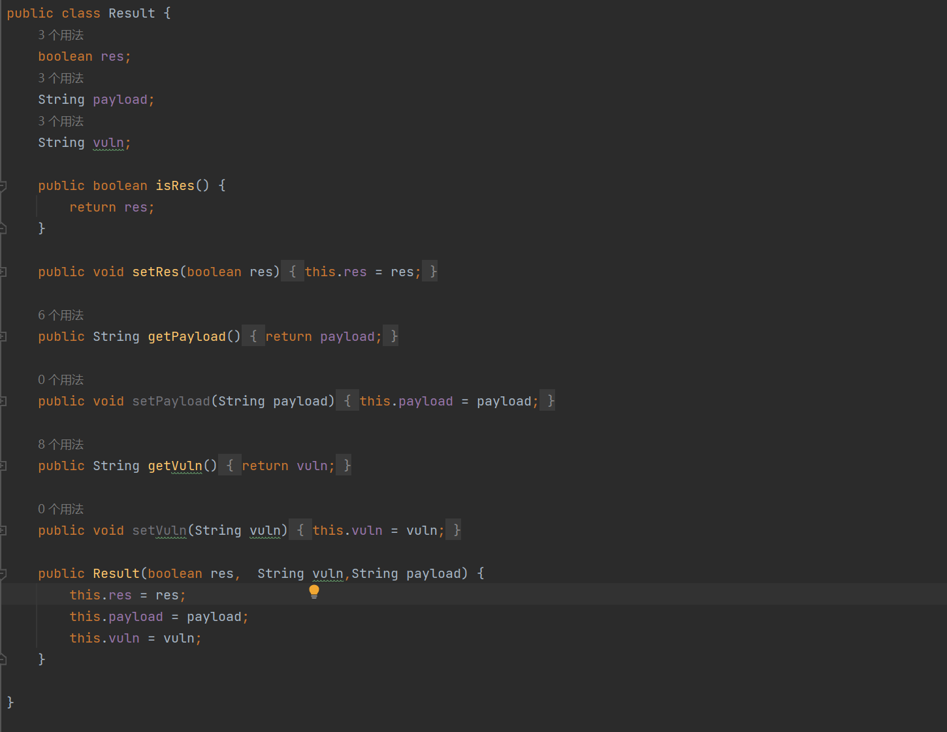Viewport: 947px width, 732px height.
Task: Collapse the isRes method using gutter fold marker
Action: (3, 186)
